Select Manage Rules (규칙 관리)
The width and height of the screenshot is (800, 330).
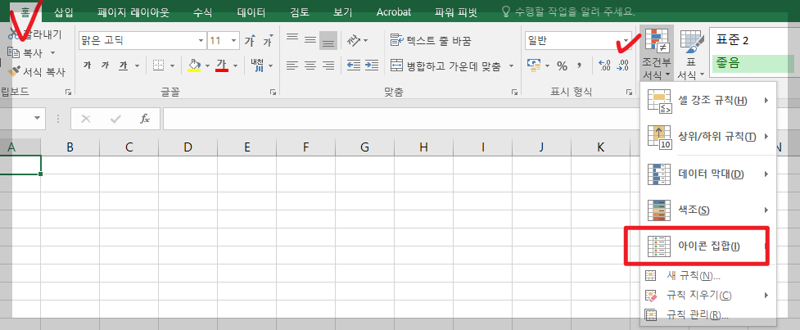708,314
